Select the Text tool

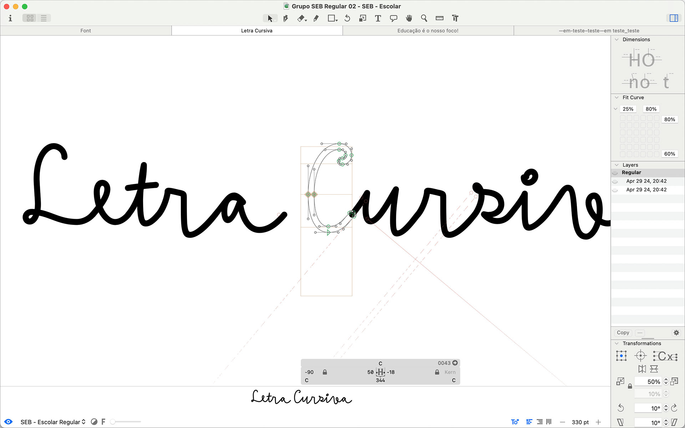tap(378, 18)
